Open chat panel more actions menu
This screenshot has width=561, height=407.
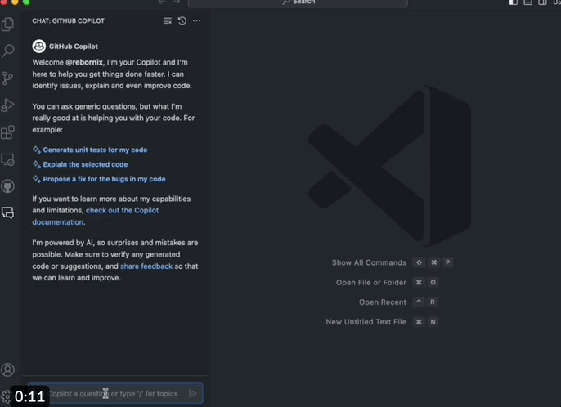[x=197, y=20]
